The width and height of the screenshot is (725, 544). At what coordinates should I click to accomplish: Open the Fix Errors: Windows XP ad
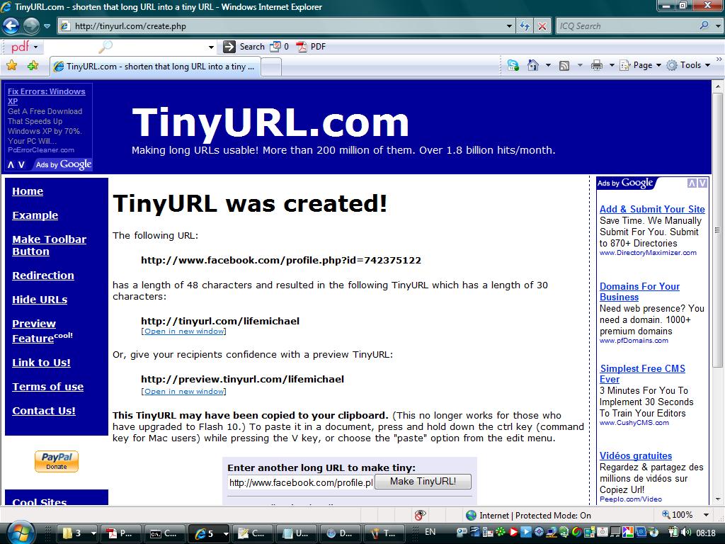coord(46,96)
